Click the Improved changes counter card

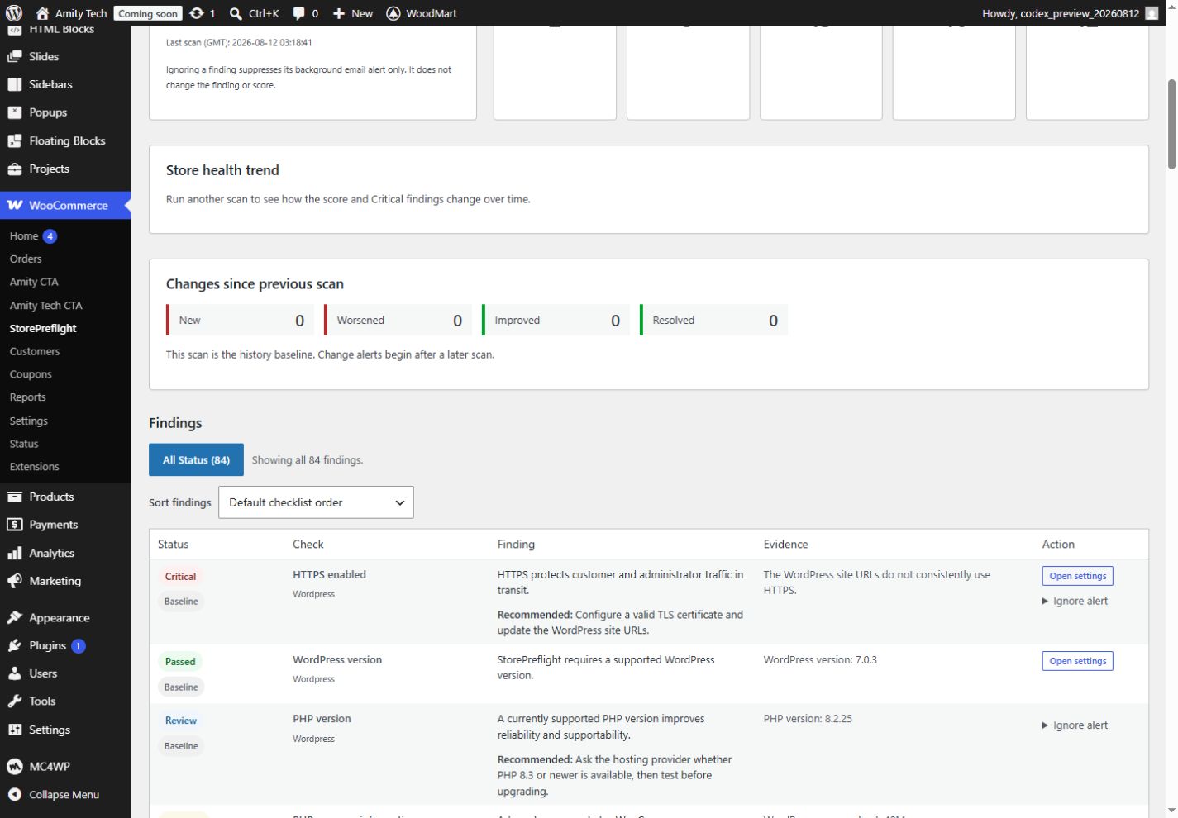click(x=556, y=321)
